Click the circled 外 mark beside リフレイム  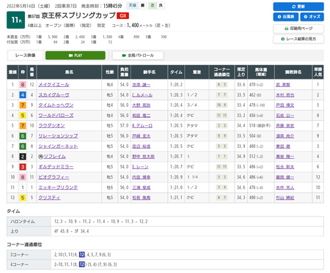[x=40, y=157]
